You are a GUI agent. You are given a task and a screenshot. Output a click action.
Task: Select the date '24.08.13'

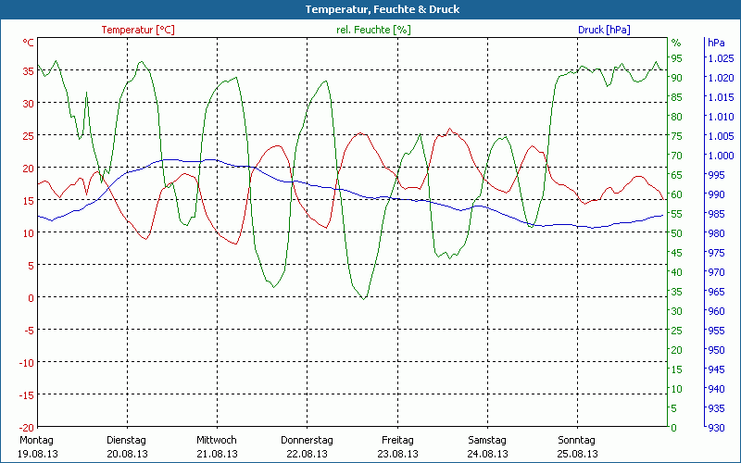pyautogui.click(x=488, y=454)
